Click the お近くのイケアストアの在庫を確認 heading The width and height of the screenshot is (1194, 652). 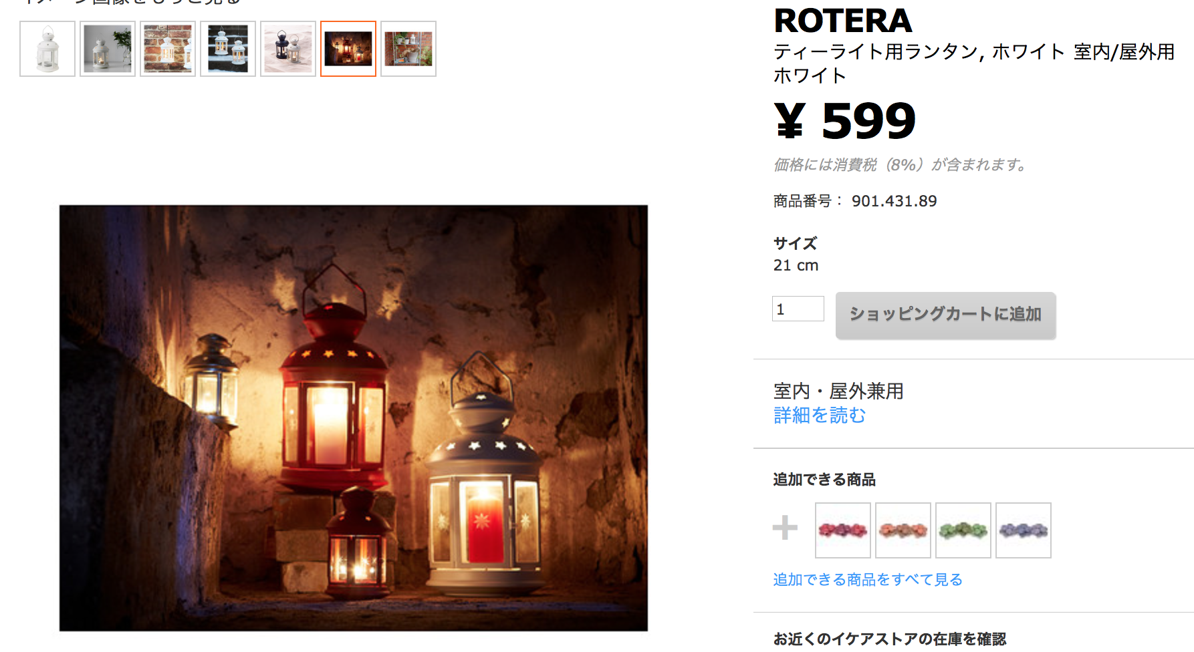(x=890, y=639)
